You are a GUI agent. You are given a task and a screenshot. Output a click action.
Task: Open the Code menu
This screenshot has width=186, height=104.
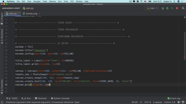point(45,1)
